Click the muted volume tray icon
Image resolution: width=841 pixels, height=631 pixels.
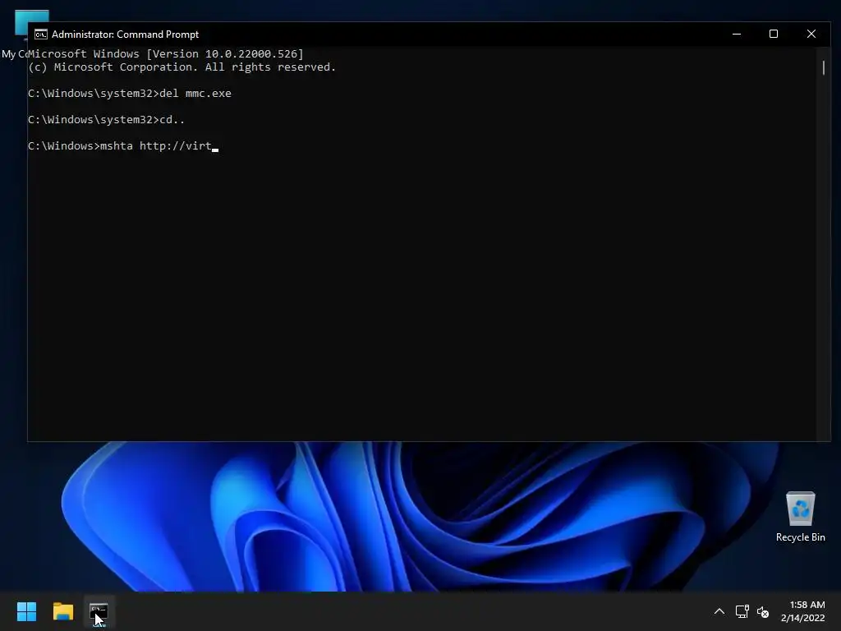click(763, 611)
